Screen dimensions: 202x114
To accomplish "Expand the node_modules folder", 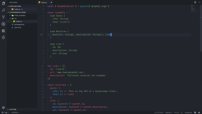I will (10, 16).
